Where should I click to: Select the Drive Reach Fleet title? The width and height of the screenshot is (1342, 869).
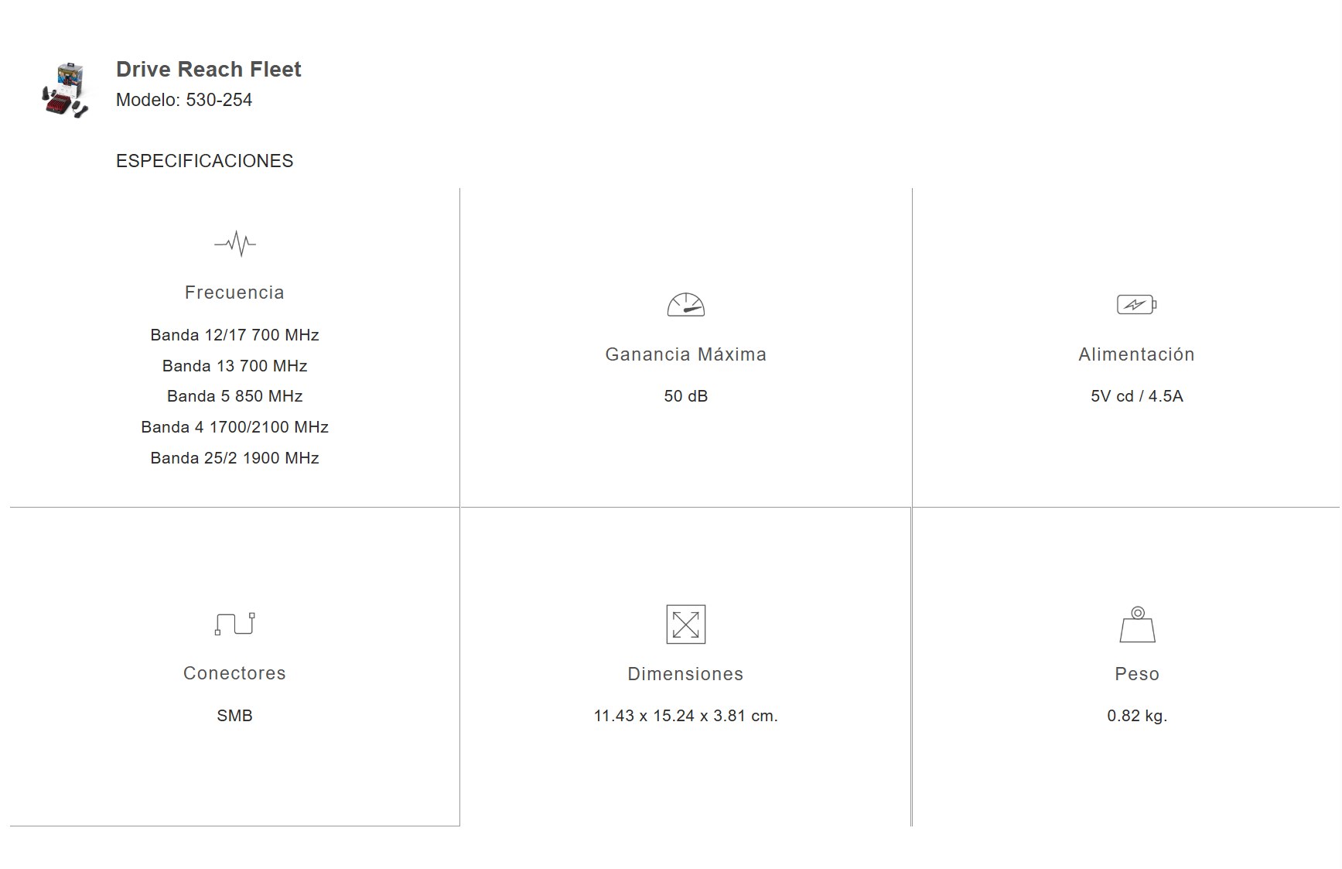pos(208,69)
